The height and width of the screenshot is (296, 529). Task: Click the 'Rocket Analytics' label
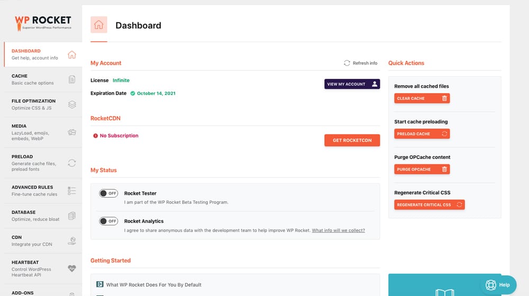pyautogui.click(x=144, y=221)
